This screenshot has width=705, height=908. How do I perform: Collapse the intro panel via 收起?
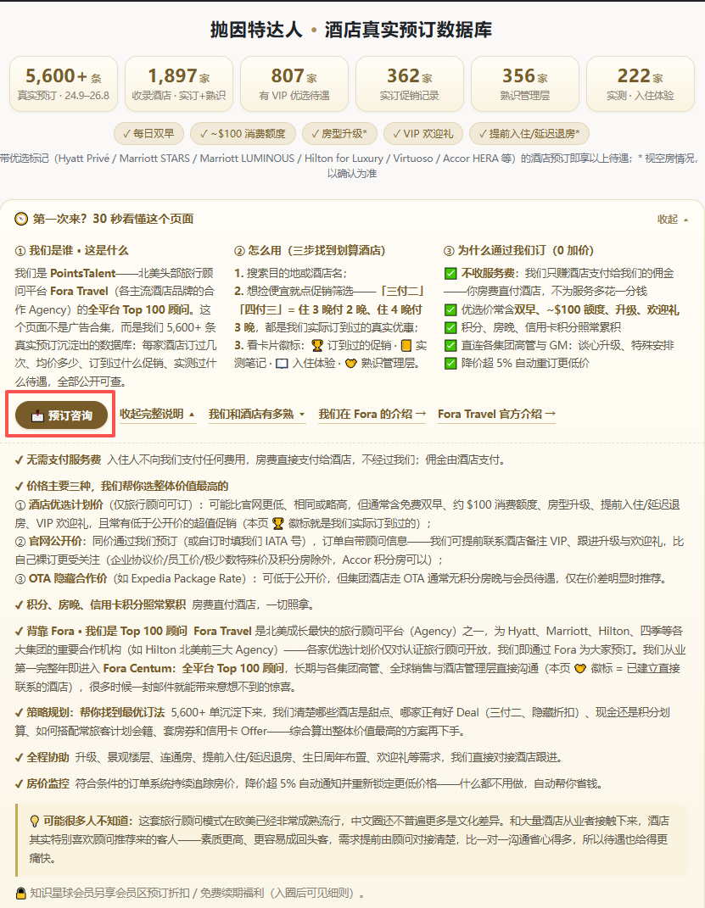673,220
